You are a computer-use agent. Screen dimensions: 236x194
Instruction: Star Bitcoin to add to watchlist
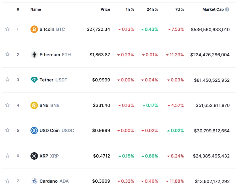(7, 29)
